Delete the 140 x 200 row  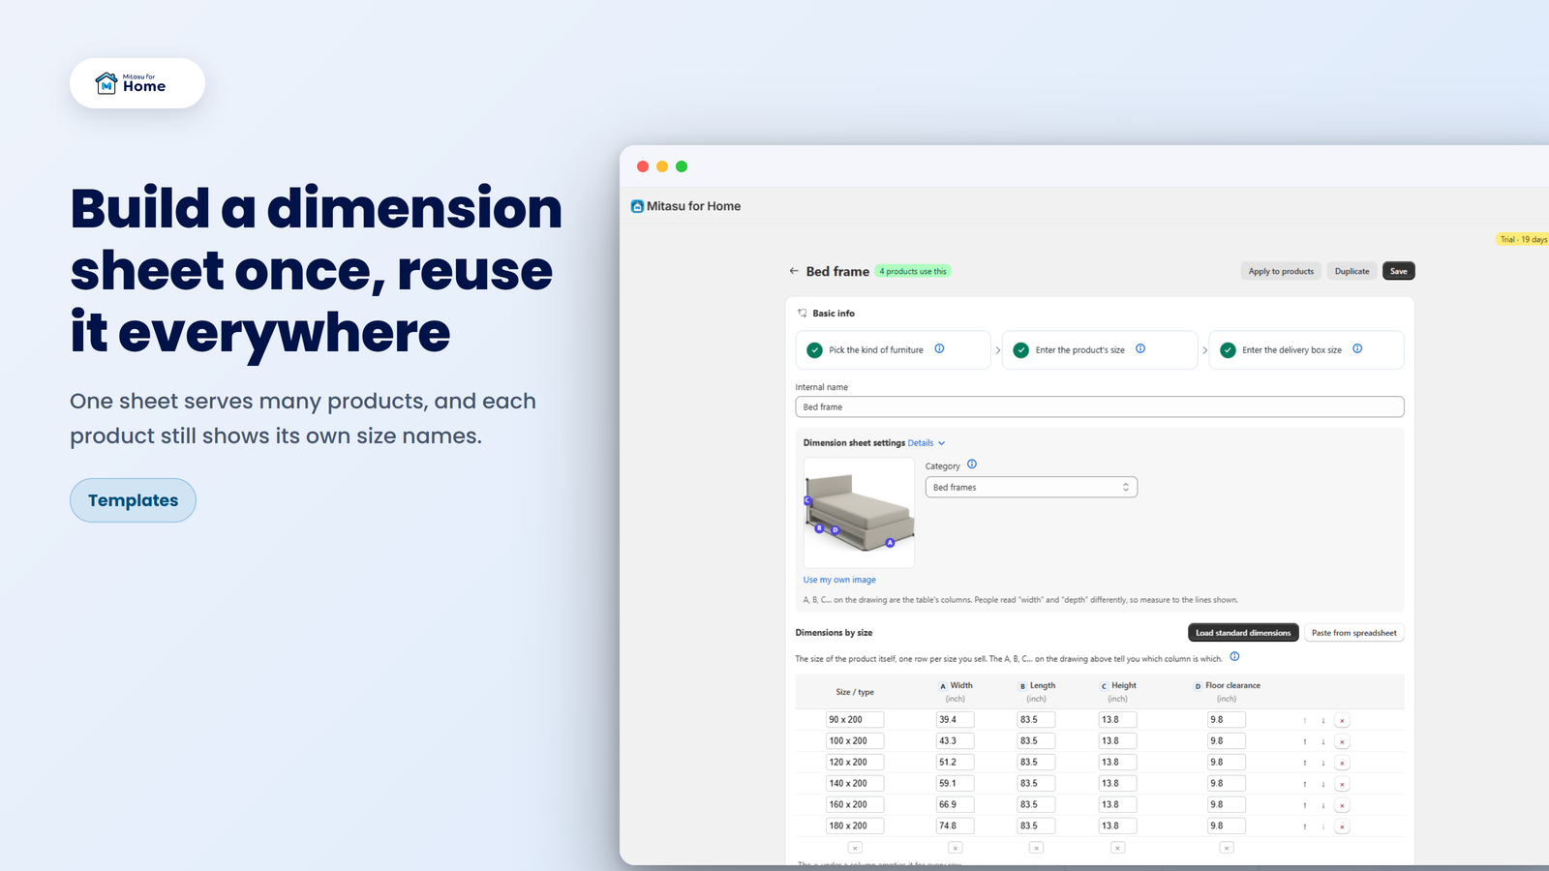click(1342, 784)
